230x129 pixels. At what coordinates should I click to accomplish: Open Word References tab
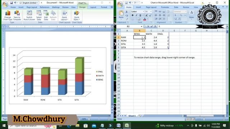(x=45, y=7)
